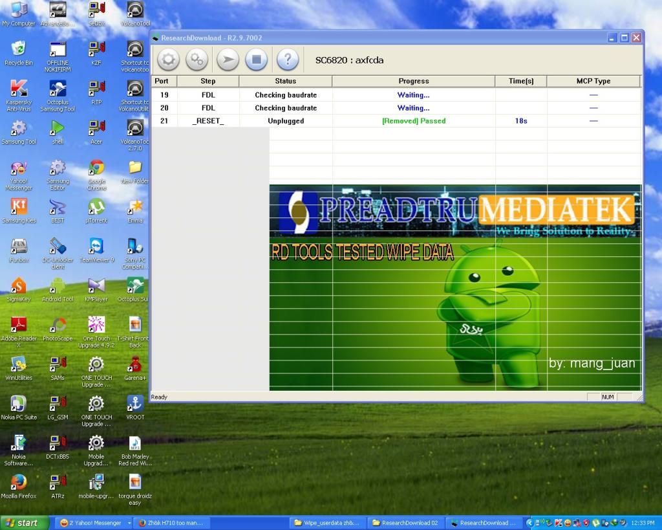Open My Computer desktop icon
This screenshot has height=530, width=662.
click(19, 14)
